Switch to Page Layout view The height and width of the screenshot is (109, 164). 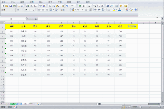point(127,107)
